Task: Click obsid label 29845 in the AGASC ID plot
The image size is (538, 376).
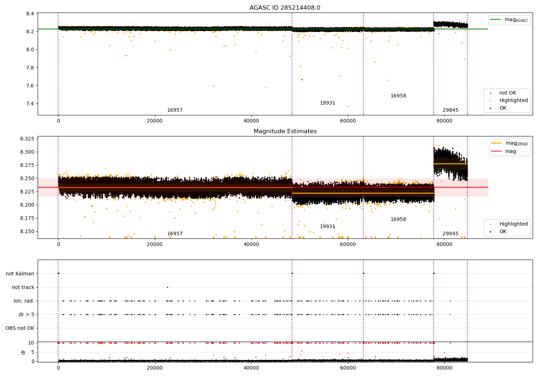Action: (450, 110)
